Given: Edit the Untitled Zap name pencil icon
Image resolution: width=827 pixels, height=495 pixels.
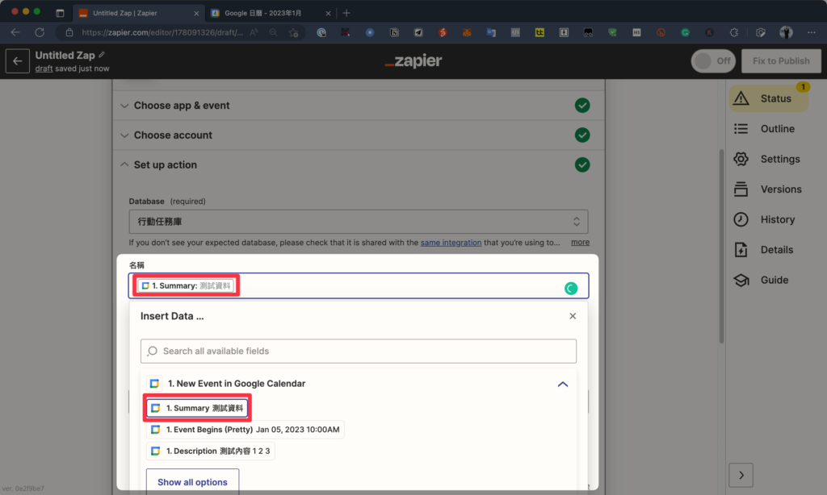Looking at the screenshot, I should [x=102, y=55].
